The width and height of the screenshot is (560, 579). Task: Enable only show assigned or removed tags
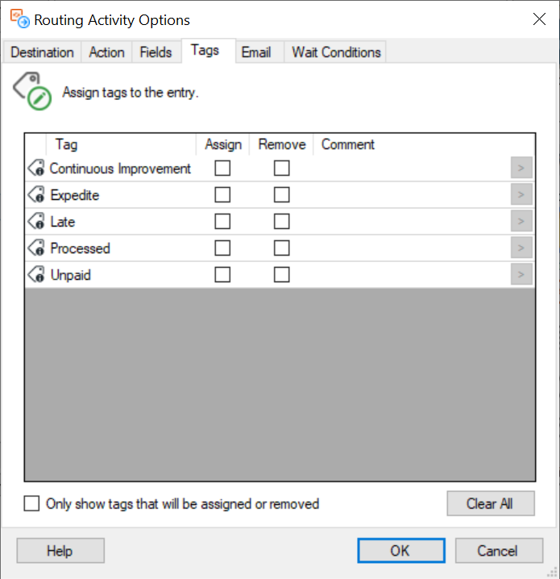coord(32,504)
